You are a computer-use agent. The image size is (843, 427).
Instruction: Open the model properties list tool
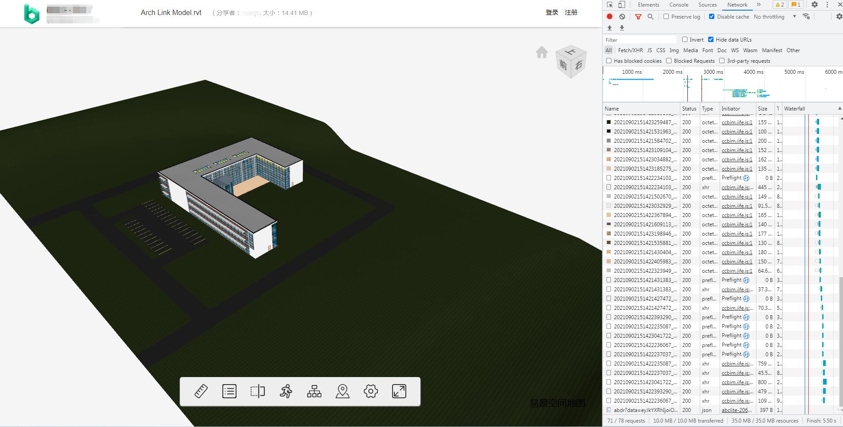tap(229, 391)
